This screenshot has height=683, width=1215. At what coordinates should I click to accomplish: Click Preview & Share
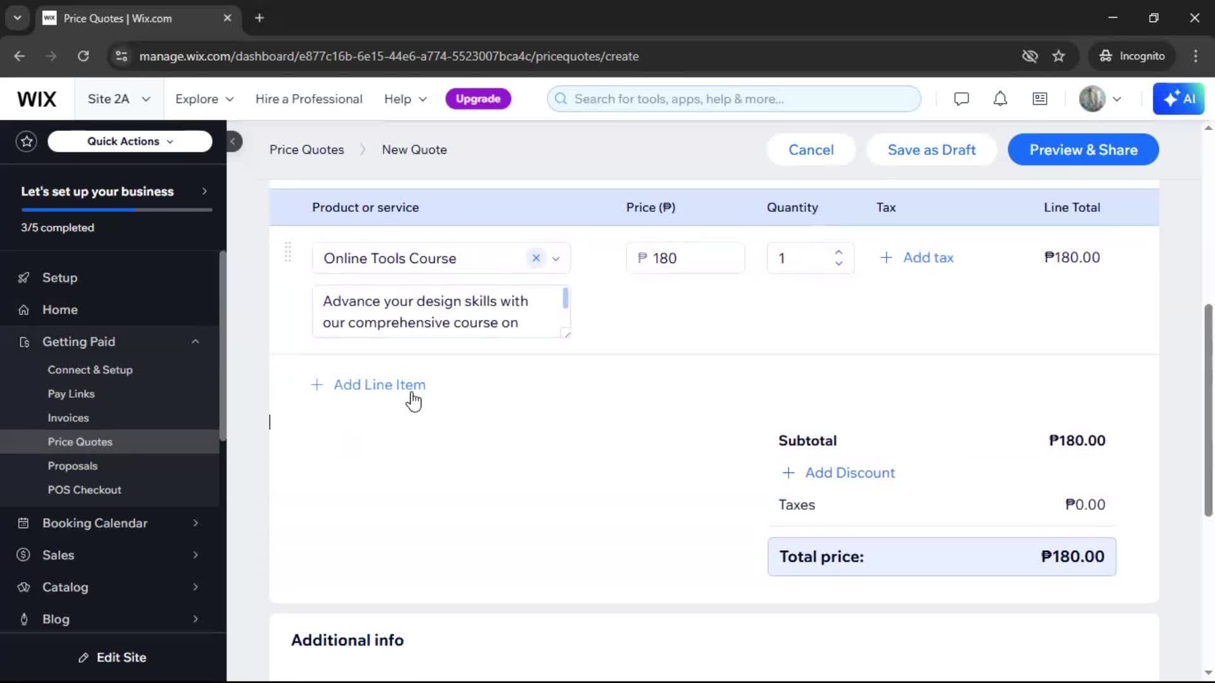click(x=1083, y=150)
